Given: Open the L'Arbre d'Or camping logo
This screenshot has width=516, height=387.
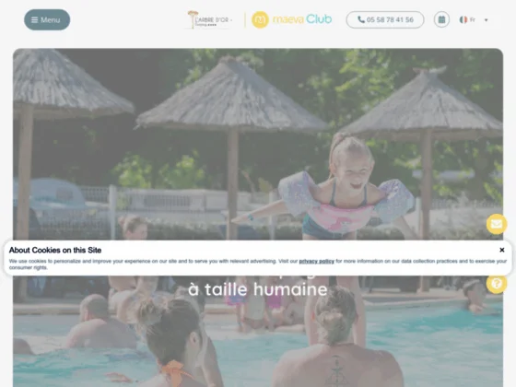Looking at the screenshot, I should click(210, 19).
